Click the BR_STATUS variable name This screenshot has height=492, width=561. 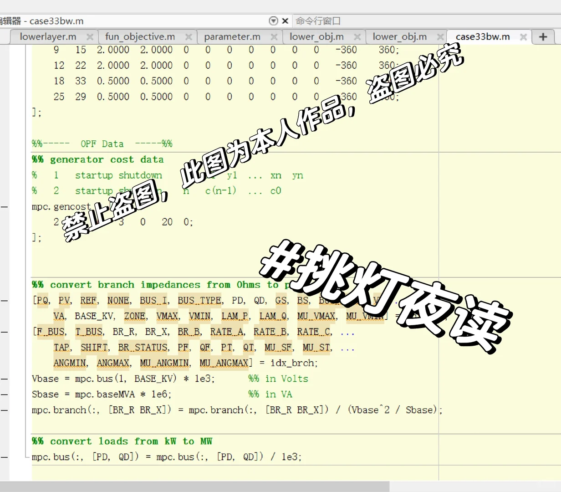coord(143,348)
